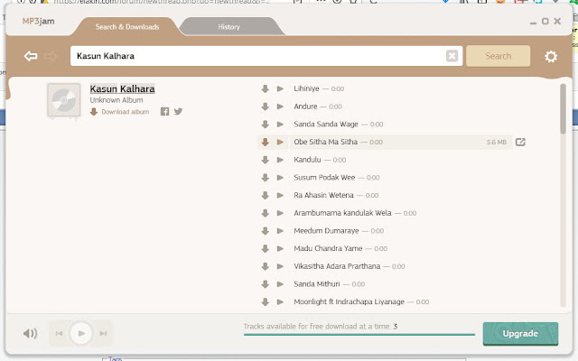Open the Kasun Kalhara artist link
Image resolution: width=578 pixels, height=361 pixels.
123,88
